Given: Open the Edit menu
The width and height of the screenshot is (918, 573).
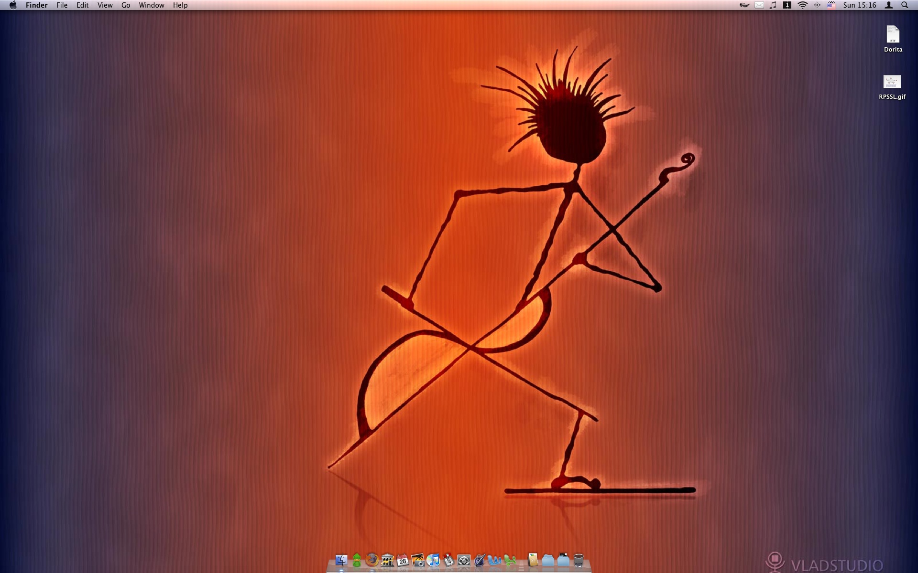Looking at the screenshot, I should coord(82,5).
